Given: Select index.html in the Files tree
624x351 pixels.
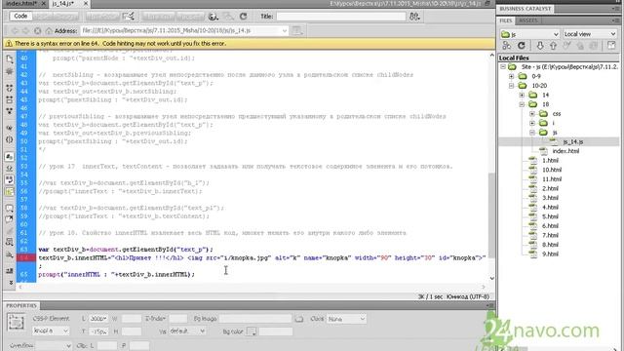Looking at the screenshot, I should (x=565, y=151).
